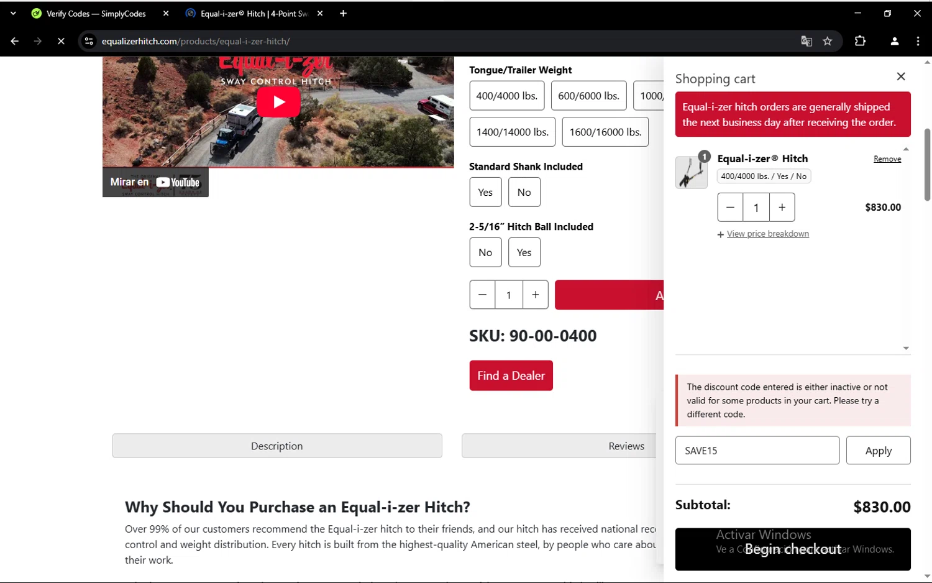932x583 pixels.
Task: Choose the 1400/14000 lbs. weight option
Action: [512, 132]
